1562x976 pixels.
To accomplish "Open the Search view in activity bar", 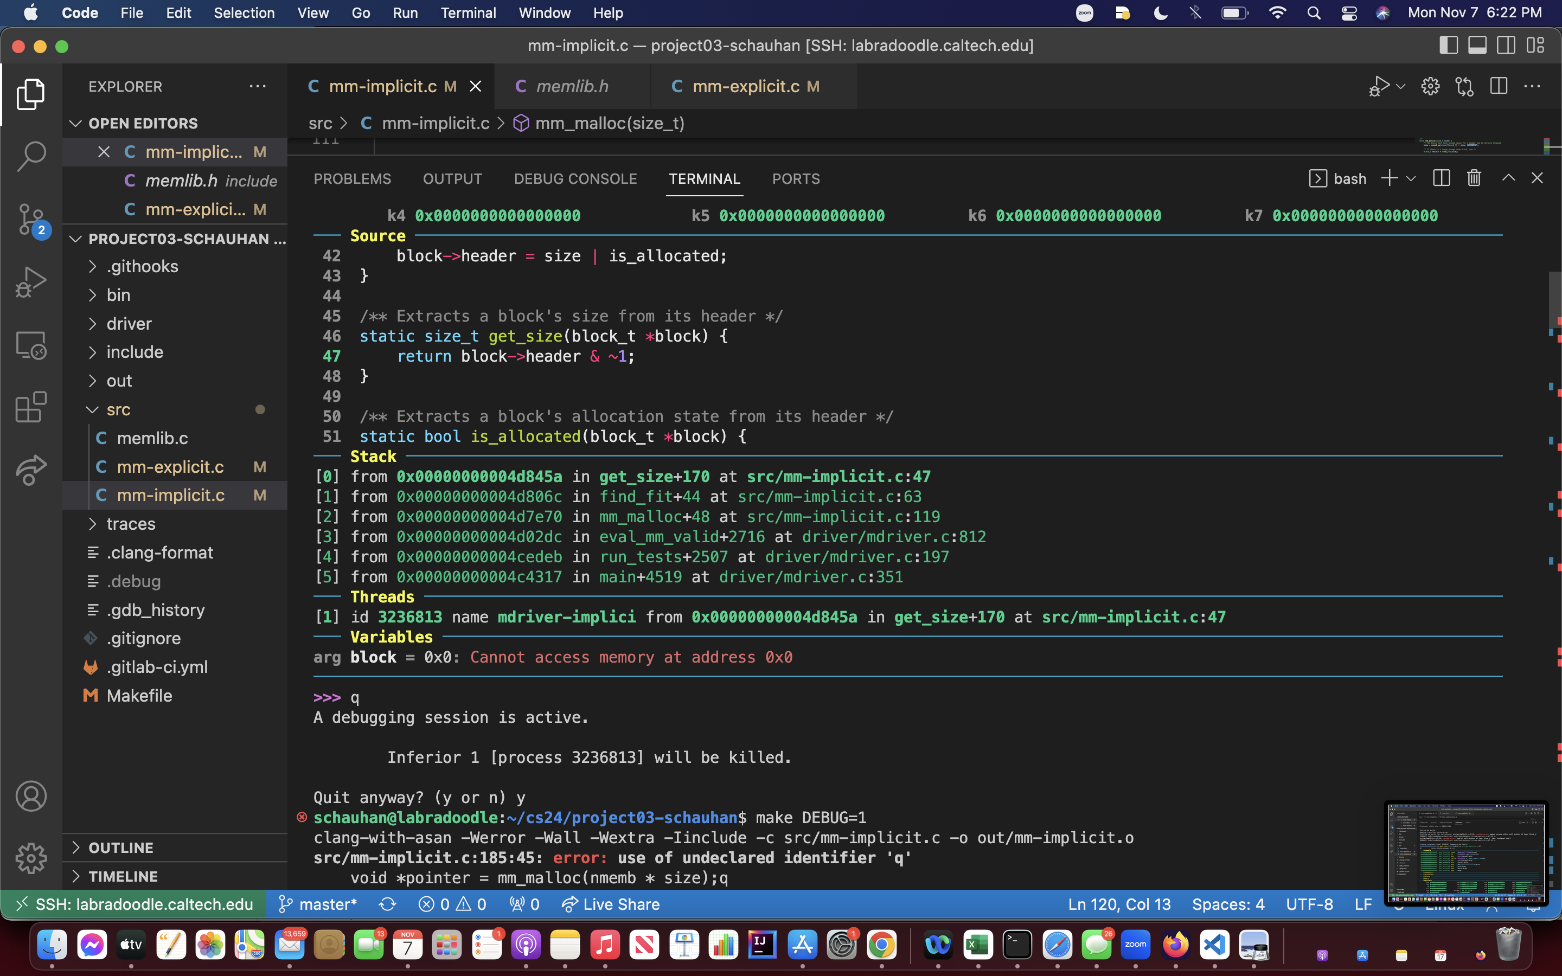I will click(31, 156).
